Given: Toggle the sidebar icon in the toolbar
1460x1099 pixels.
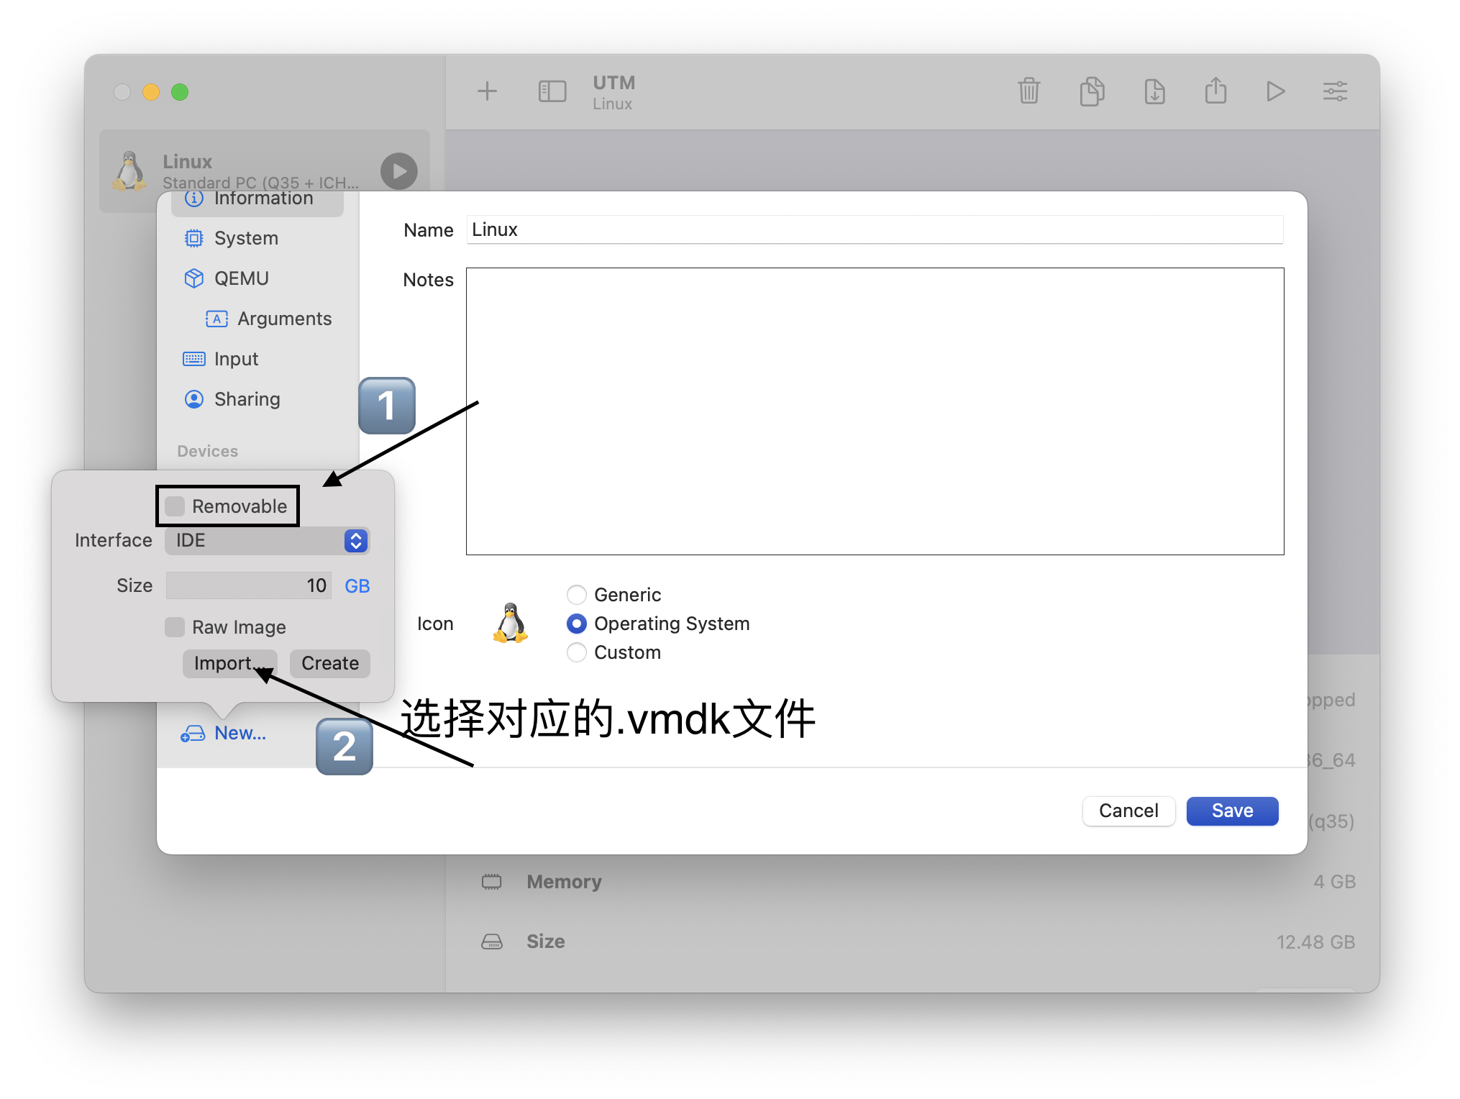Looking at the screenshot, I should pyautogui.click(x=552, y=91).
